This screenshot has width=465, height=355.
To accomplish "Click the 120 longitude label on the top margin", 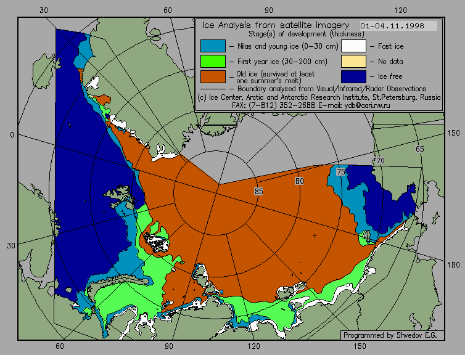I will (x=401, y=10).
